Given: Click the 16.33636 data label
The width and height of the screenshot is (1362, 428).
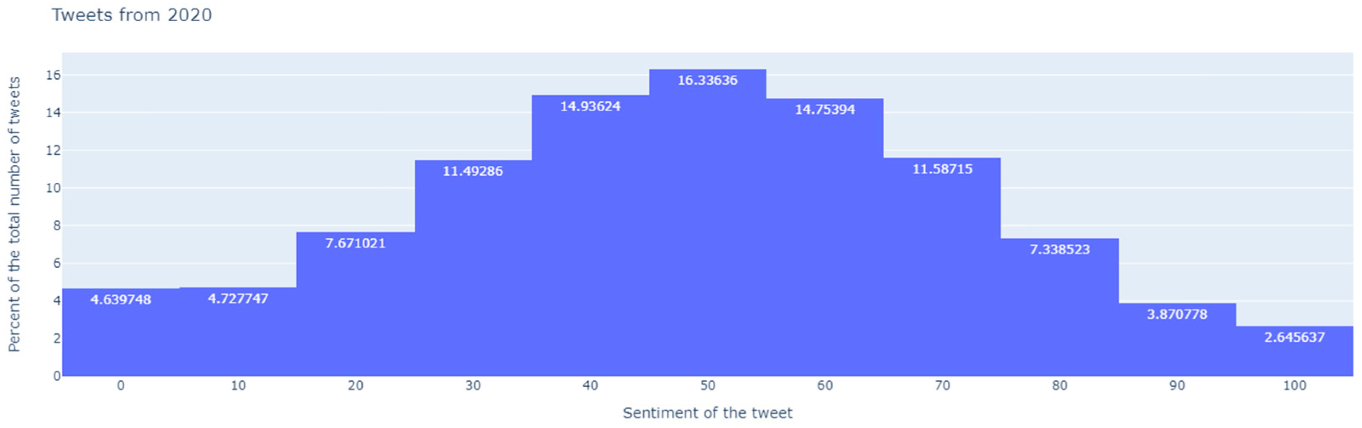Looking at the screenshot, I should 708,80.
